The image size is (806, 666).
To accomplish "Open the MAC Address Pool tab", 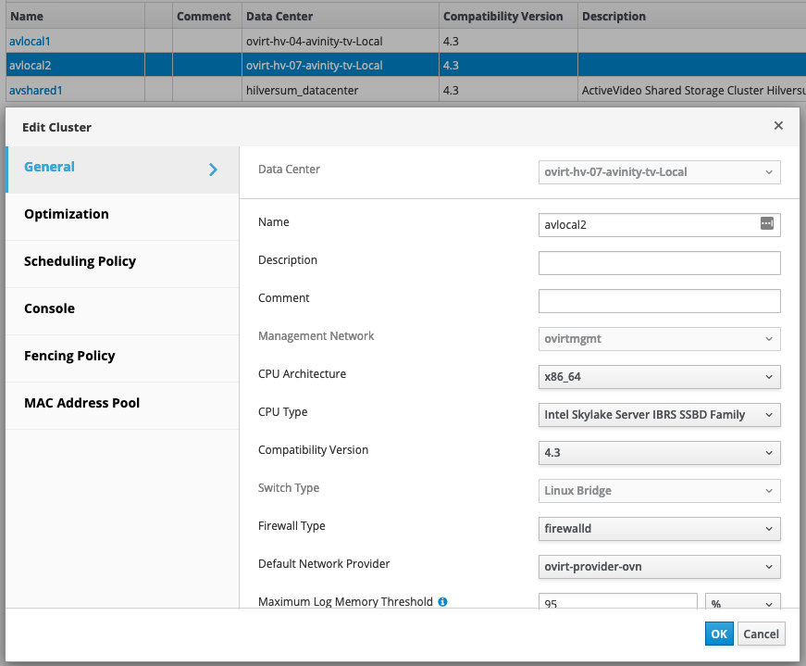I will tap(82, 403).
